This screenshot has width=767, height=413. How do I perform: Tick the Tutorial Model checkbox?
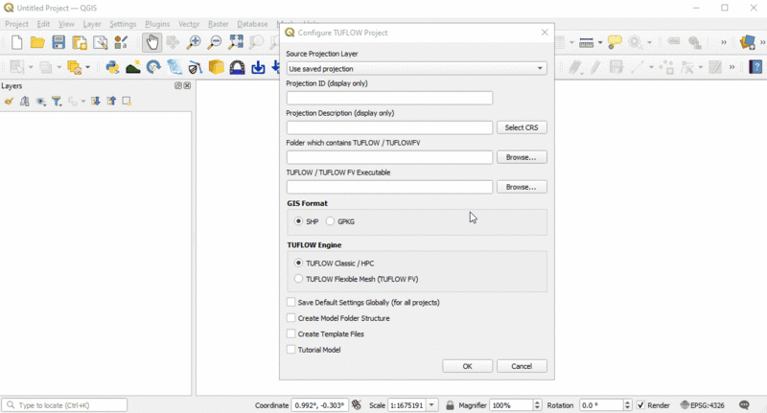tap(291, 350)
